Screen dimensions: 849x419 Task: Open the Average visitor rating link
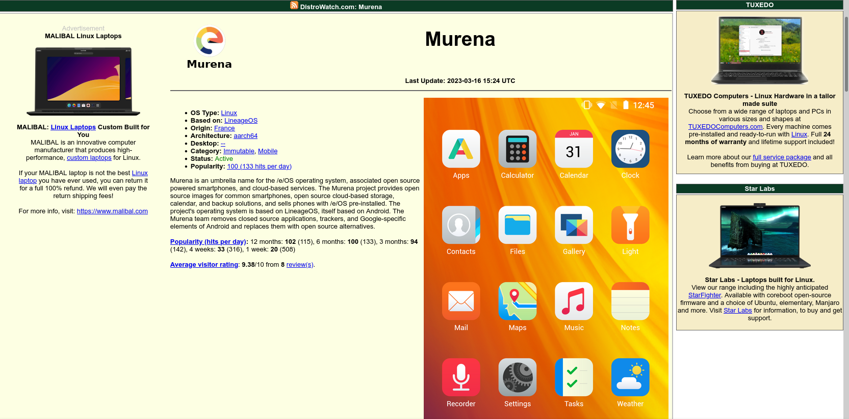click(x=204, y=265)
